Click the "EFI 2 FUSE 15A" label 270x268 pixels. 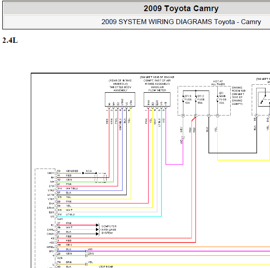(201, 99)
